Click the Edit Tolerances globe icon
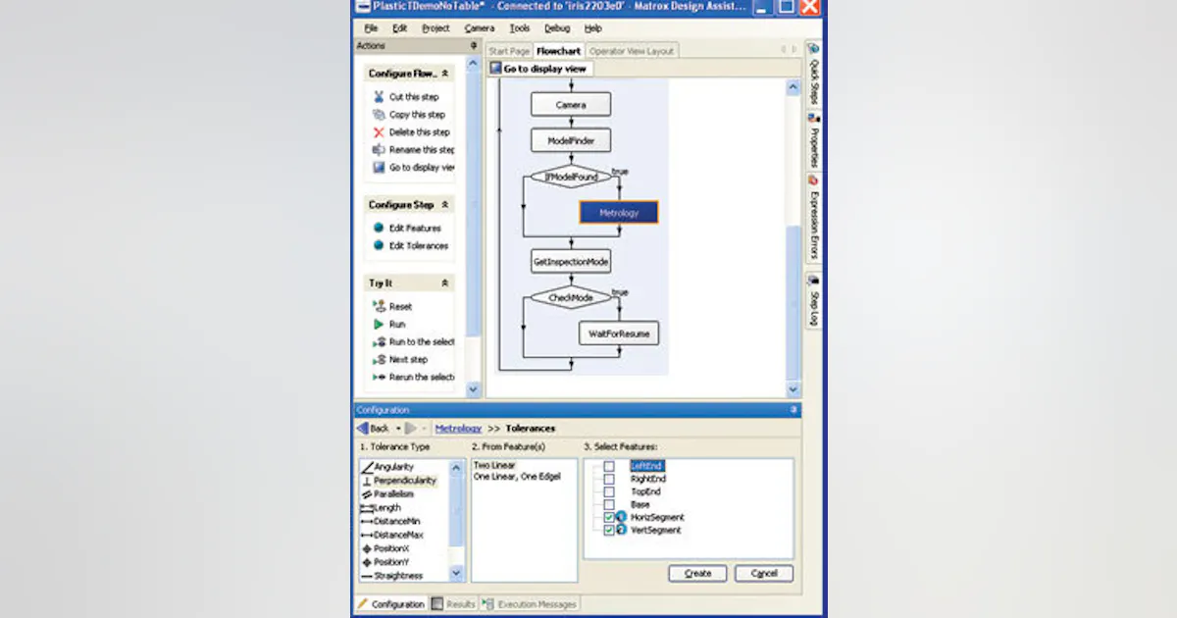 coord(380,246)
